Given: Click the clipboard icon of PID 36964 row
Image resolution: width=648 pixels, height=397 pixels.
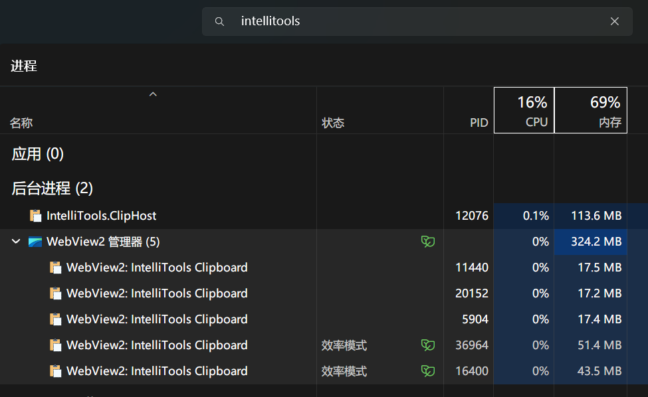Looking at the screenshot, I should point(55,345).
